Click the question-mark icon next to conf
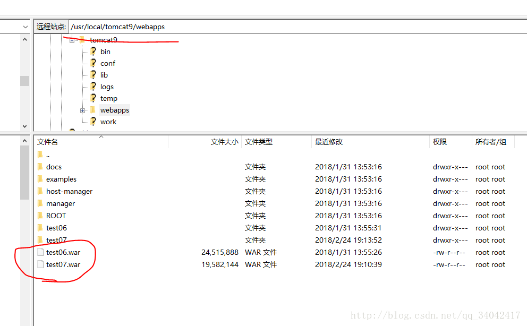527x326 pixels. pyautogui.click(x=93, y=63)
